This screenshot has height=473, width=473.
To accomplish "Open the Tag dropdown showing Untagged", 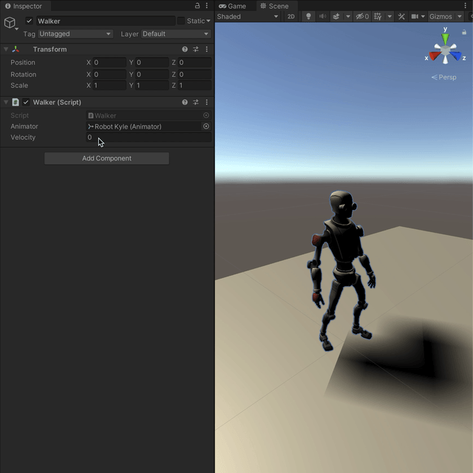I will pos(75,34).
